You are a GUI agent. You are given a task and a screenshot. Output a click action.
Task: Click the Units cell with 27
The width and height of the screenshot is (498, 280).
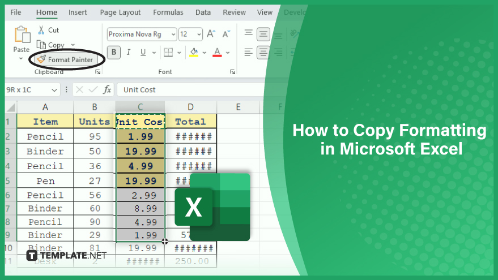click(94, 181)
